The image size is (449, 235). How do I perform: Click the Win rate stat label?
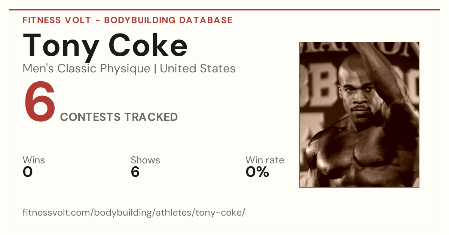click(x=265, y=160)
